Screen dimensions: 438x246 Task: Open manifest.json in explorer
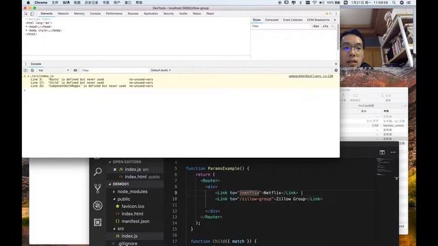point(132,221)
